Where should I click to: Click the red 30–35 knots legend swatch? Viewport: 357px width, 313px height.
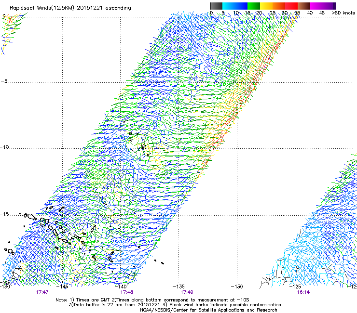coord(291,6)
